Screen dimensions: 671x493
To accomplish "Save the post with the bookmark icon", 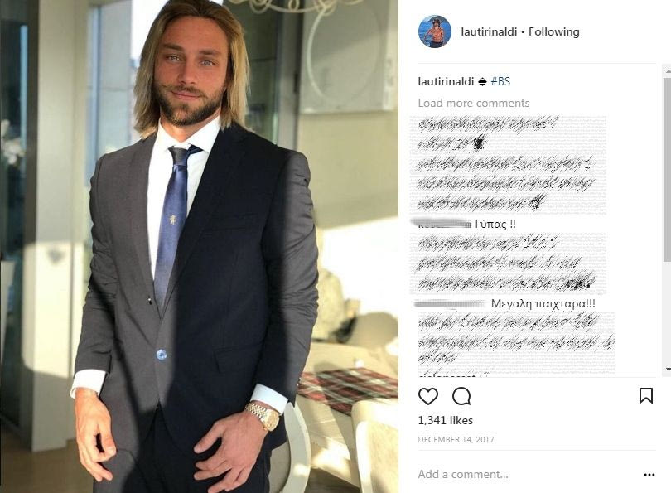I will click(x=646, y=396).
